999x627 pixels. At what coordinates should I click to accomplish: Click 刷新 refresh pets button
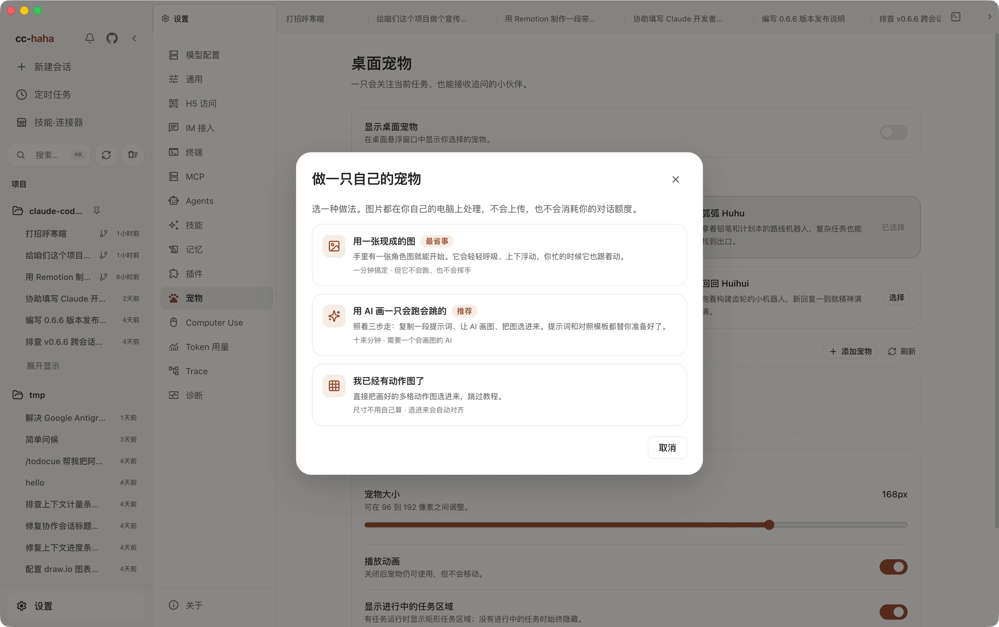click(x=902, y=352)
